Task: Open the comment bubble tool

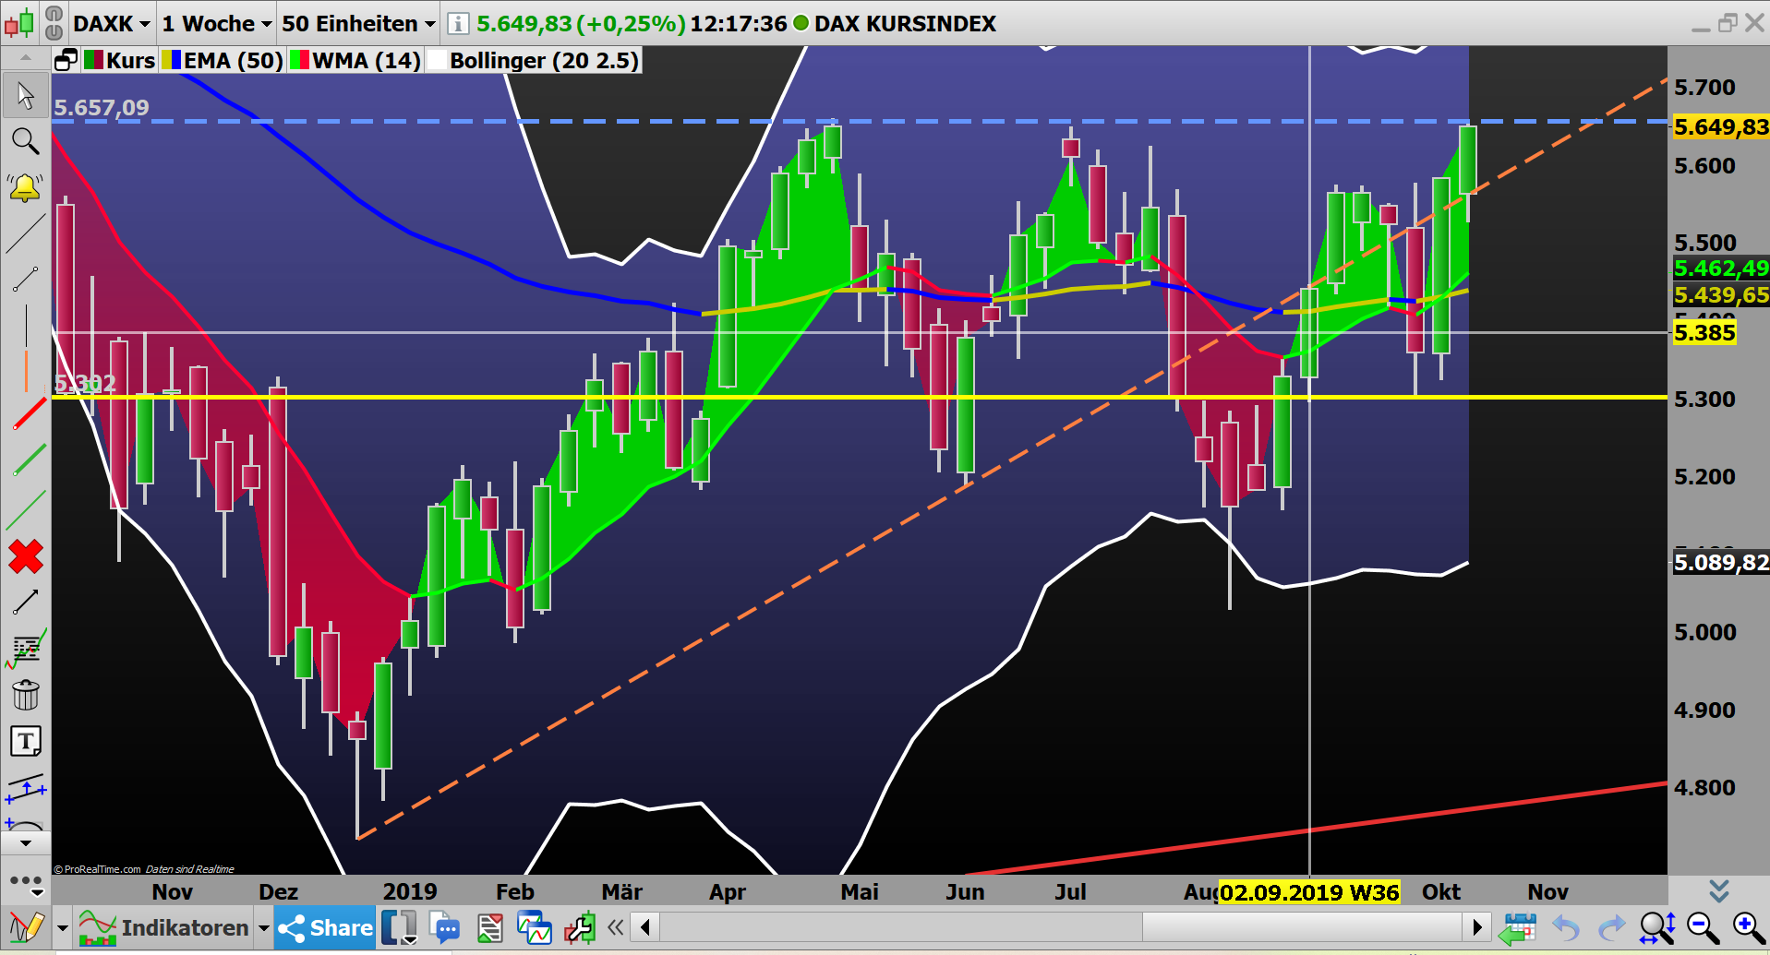Action: [x=446, y=927]
